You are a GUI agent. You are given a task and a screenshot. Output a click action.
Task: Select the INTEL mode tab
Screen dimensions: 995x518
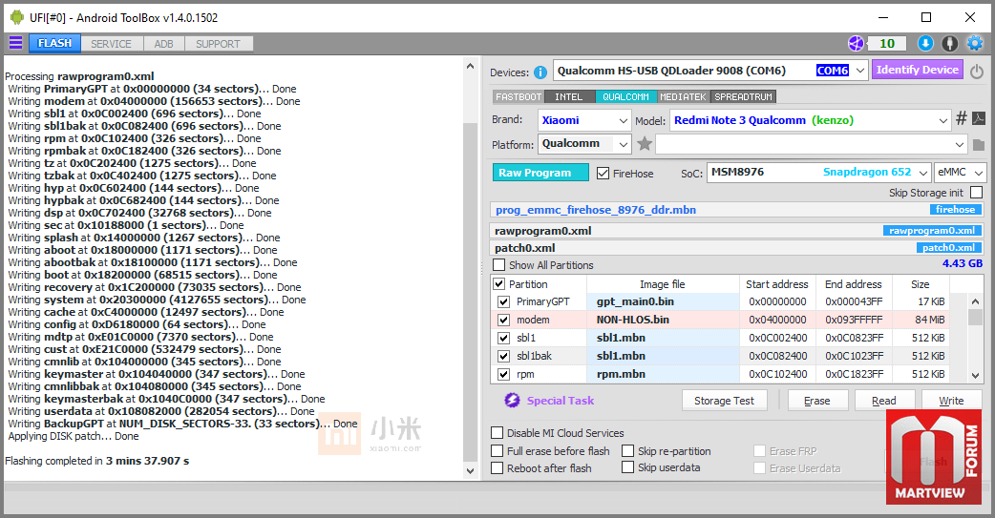(569, 97)
